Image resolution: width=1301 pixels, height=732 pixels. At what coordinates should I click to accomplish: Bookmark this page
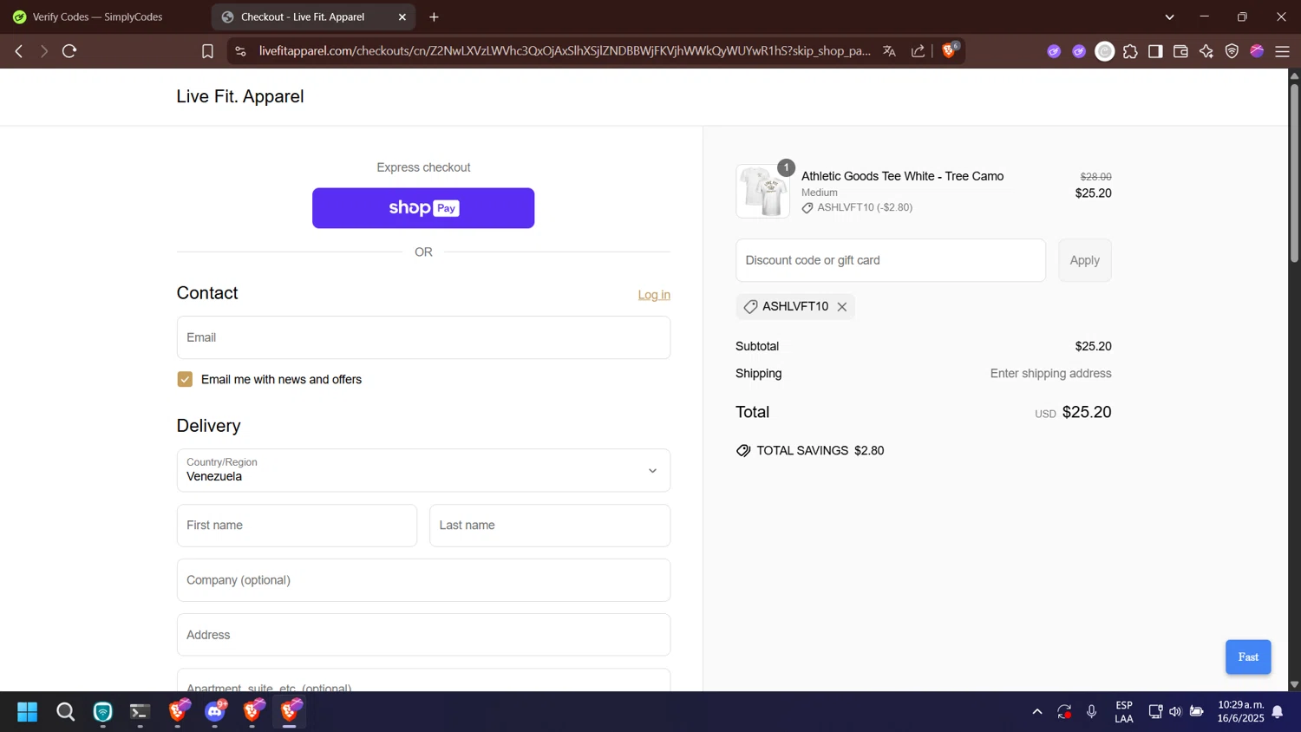[x=207, y=51]
